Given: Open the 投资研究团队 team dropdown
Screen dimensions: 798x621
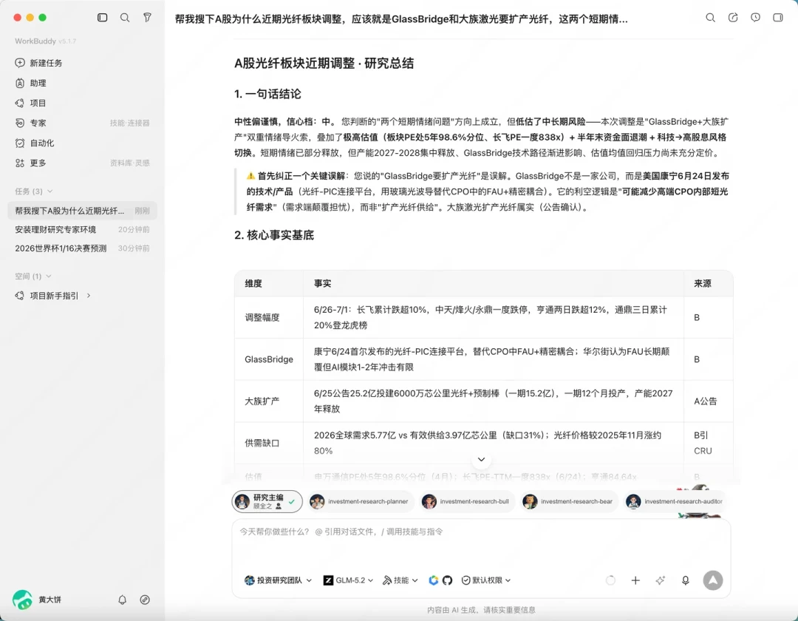Looking at the screenshot, I should coord(278,580).
